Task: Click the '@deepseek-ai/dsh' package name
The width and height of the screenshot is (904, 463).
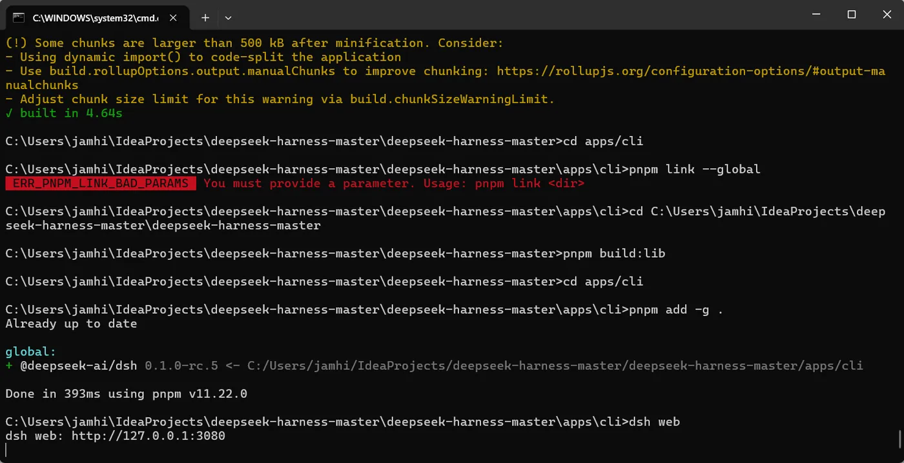Action: coord(79,366)
